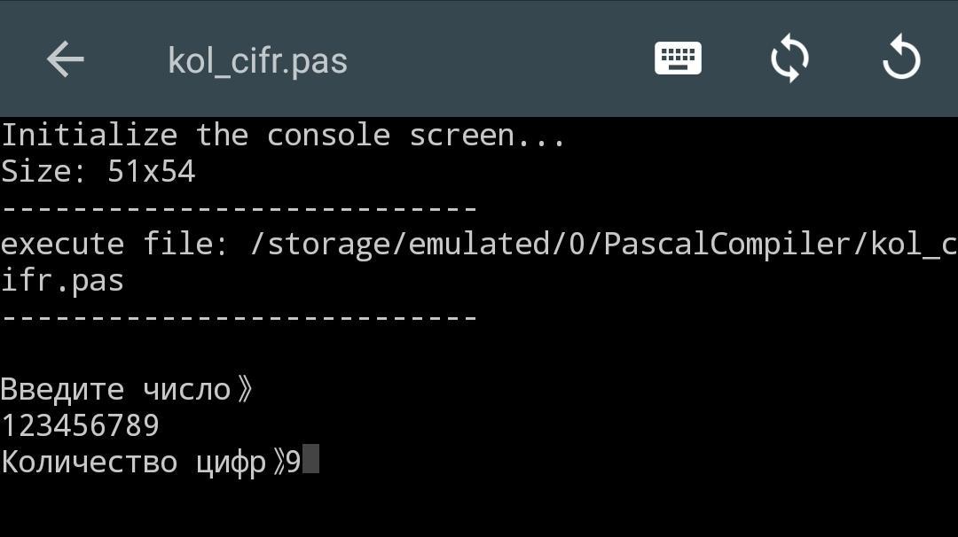Viewport: 958px width, 537px height.
Task: Click the first dashed separator line
Action: (x=239, y=209)
